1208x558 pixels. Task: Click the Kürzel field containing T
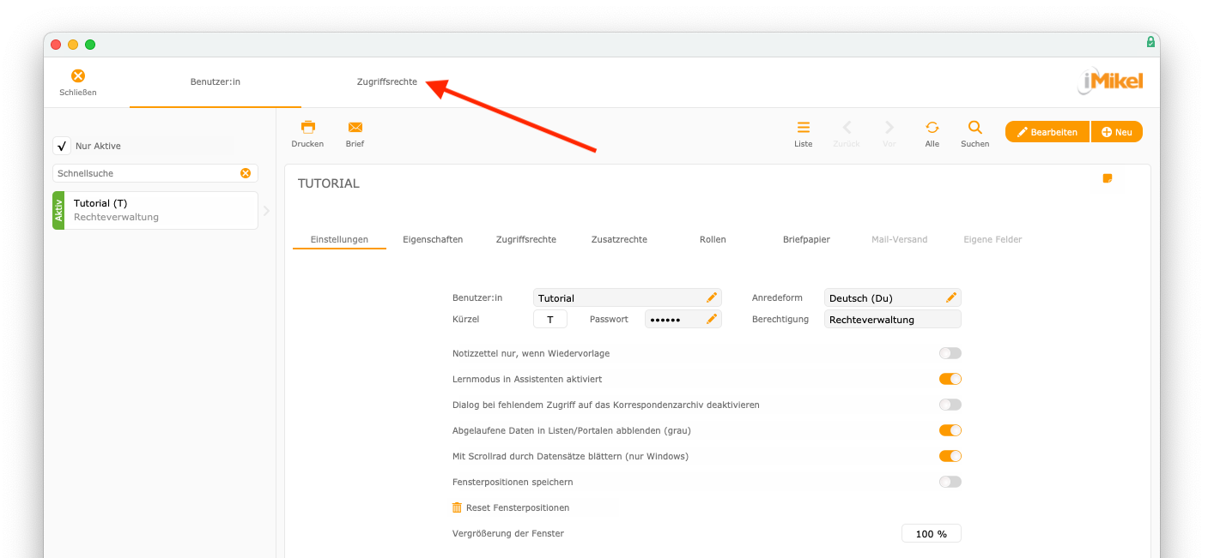(550, 319)
